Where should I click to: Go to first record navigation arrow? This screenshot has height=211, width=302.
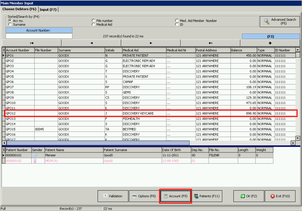point(32,43)
